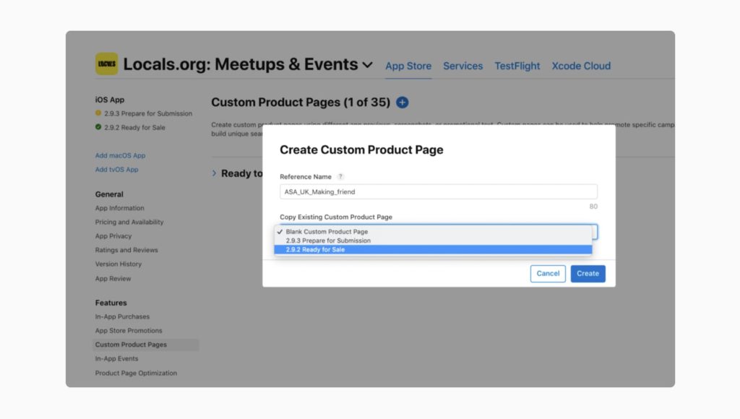This screenshot has height=419, width=740.
Task: Select 2.9.2 Ready for Sale in dropdown
Action: click(433, 250)
